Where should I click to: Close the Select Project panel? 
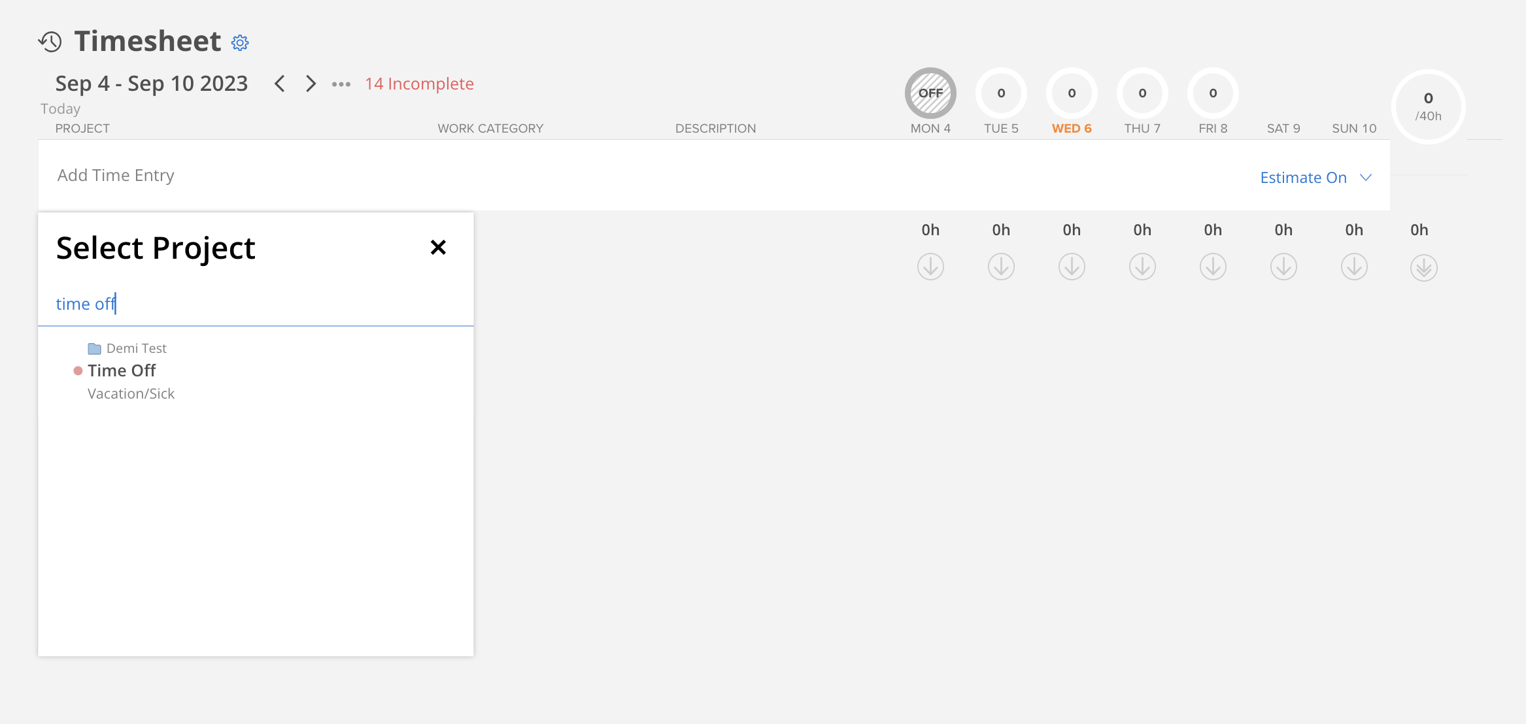coord(438,247)
